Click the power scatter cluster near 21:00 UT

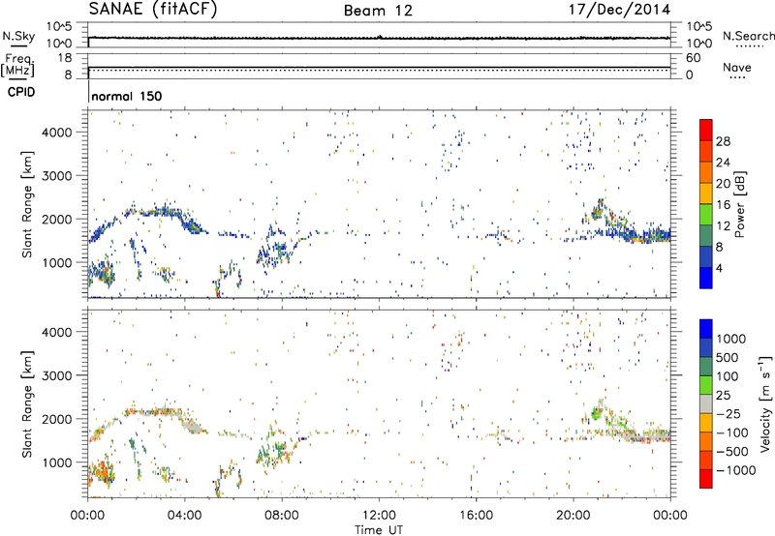(x=599, y=212)
